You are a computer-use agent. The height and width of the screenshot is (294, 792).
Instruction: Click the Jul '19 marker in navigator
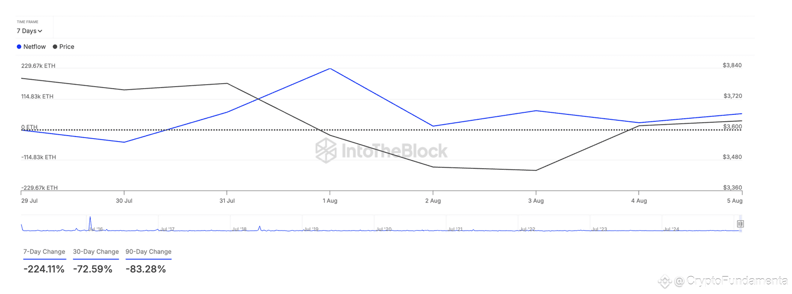pos(311,229)
